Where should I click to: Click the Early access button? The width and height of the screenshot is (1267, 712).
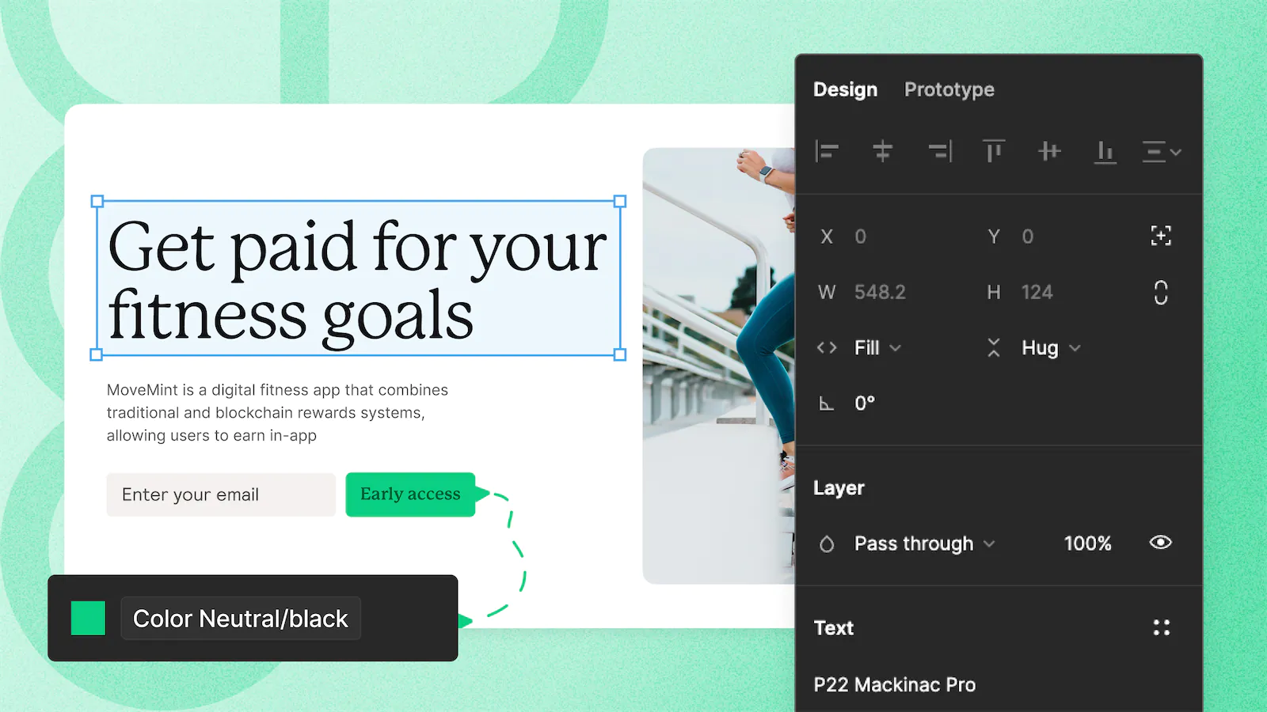(410, 494)
